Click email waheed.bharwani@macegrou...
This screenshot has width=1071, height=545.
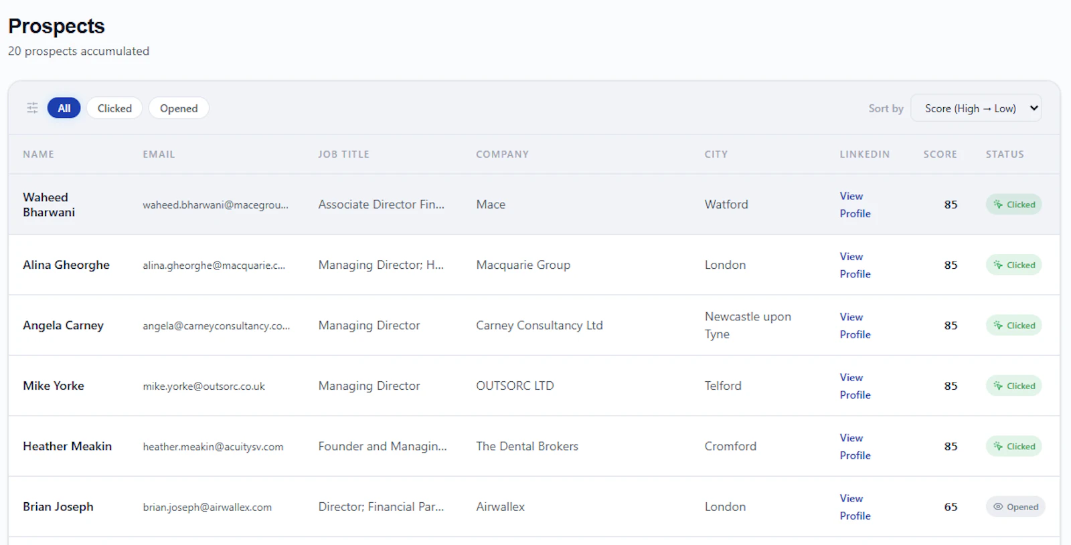pyautogui.click(x=216, y=205)
